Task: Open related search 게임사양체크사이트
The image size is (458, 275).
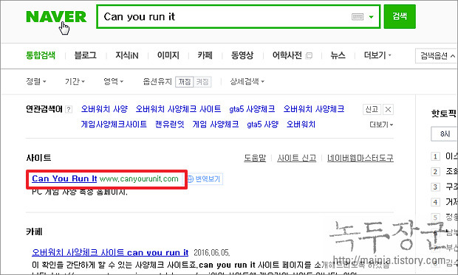Action: [x=114, y=125]
